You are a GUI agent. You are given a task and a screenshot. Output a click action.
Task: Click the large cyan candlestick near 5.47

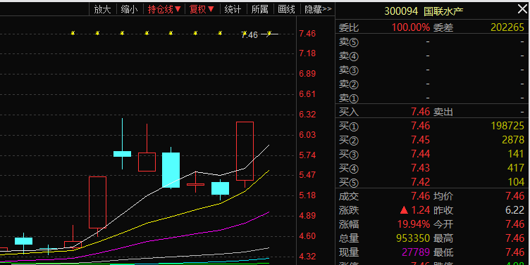(x=171, y=170)
